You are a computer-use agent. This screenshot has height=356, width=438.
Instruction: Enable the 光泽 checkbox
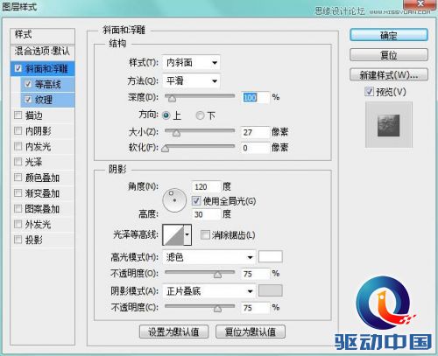pos(18,162)
